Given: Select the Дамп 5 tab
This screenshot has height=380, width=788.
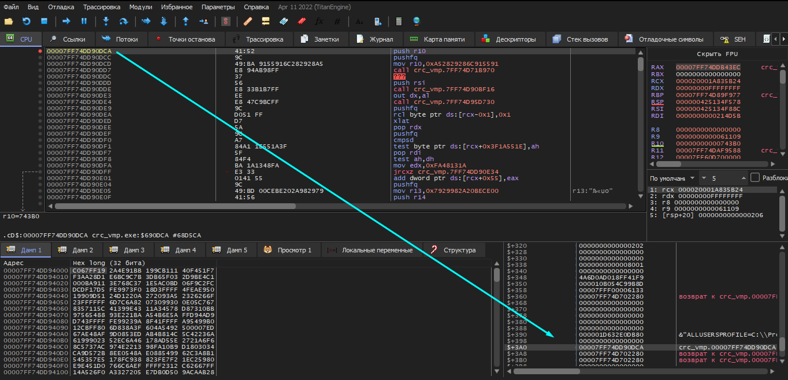Looking at the screenshot, I should (x=231, y=250).
